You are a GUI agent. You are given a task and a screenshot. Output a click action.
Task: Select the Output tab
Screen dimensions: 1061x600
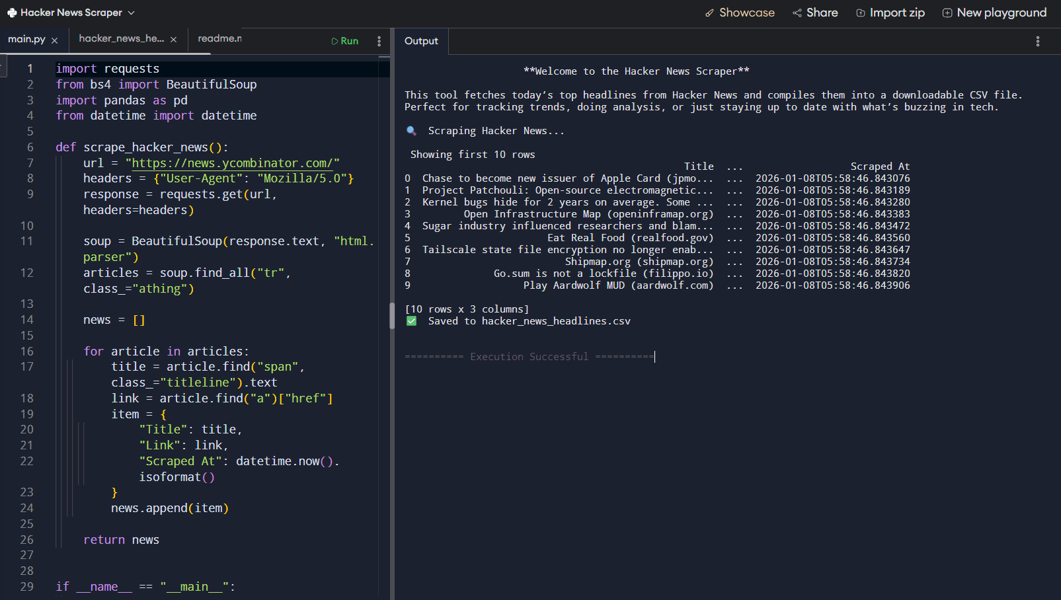[421, 41]
